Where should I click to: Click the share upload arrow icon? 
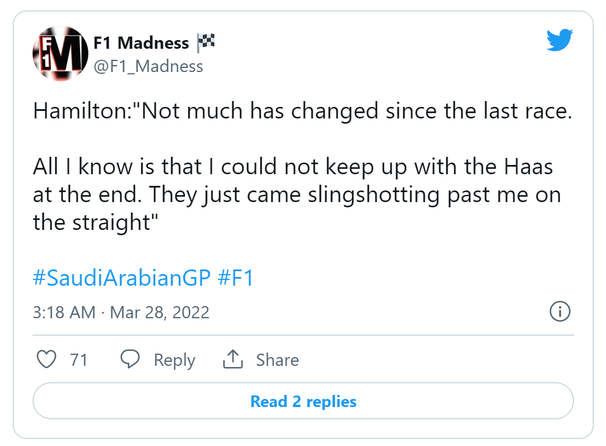coord(232,360)
